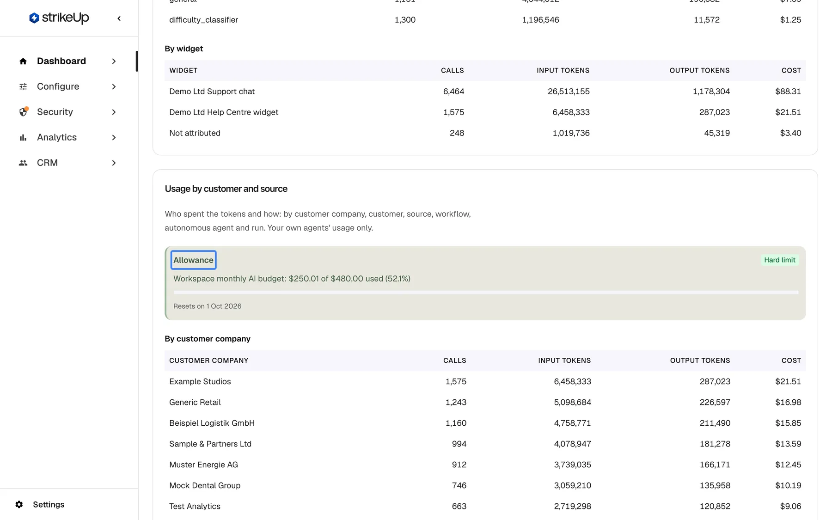Click the Settings gear icon
The height and width of the screenshot is (520, 832).
click(x=19, y=504)
